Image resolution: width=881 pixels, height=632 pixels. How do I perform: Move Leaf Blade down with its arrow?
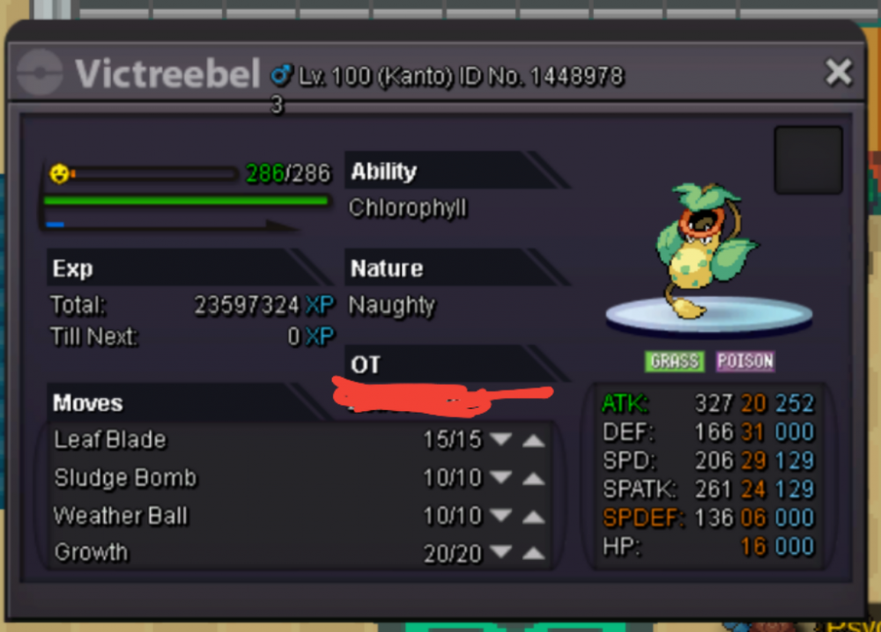tap(500, 439)
